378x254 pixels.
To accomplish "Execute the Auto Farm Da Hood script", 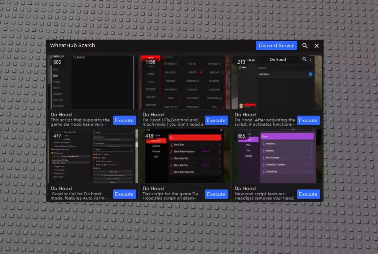I will point(124,194).
